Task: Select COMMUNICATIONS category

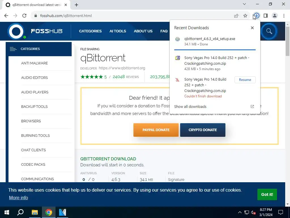Action: (x=37, y=179)
